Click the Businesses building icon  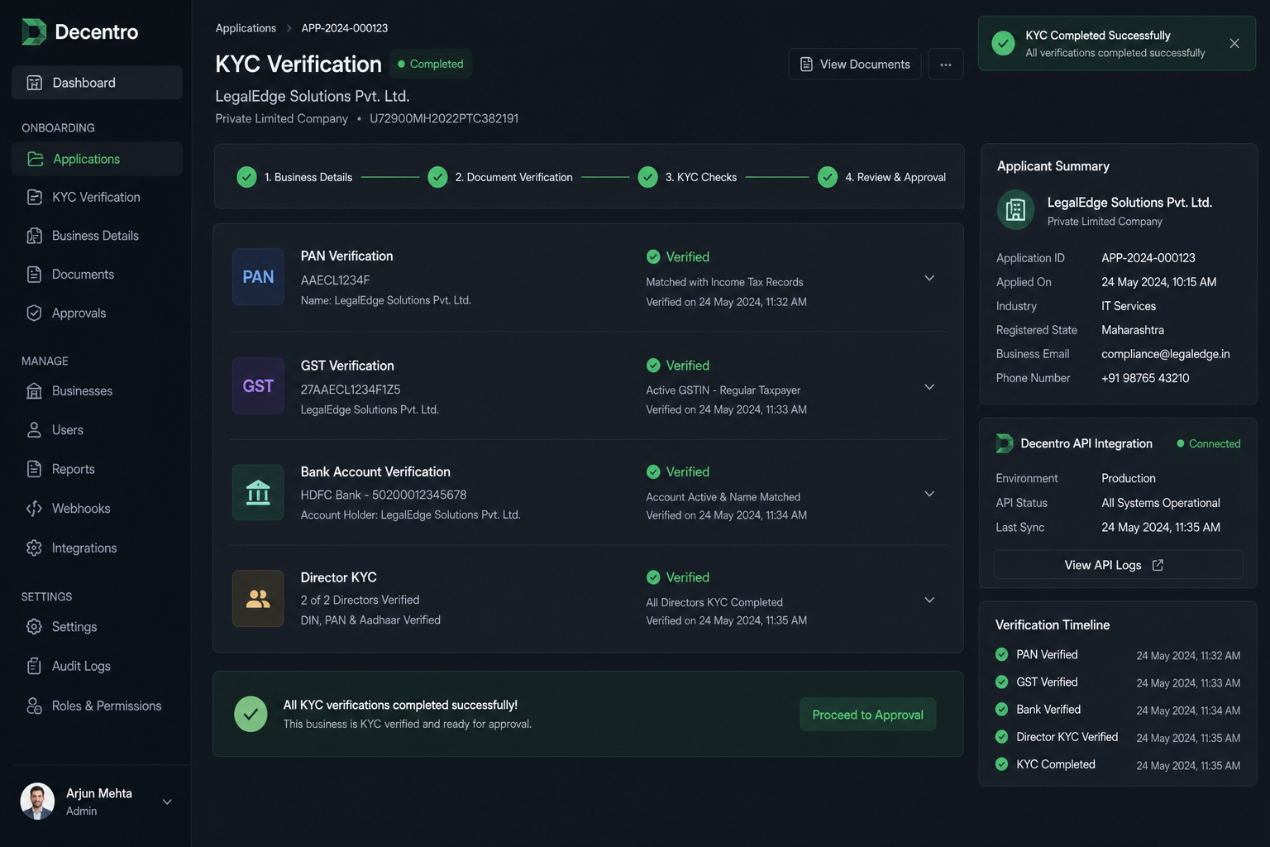coord(34,390)
